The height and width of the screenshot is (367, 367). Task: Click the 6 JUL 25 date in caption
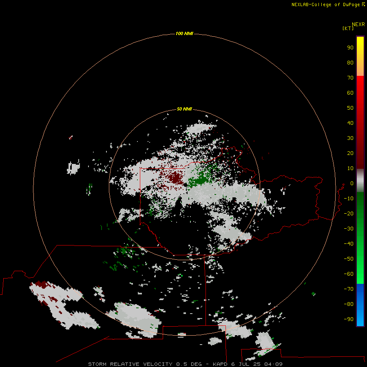(x=246, y=364)
